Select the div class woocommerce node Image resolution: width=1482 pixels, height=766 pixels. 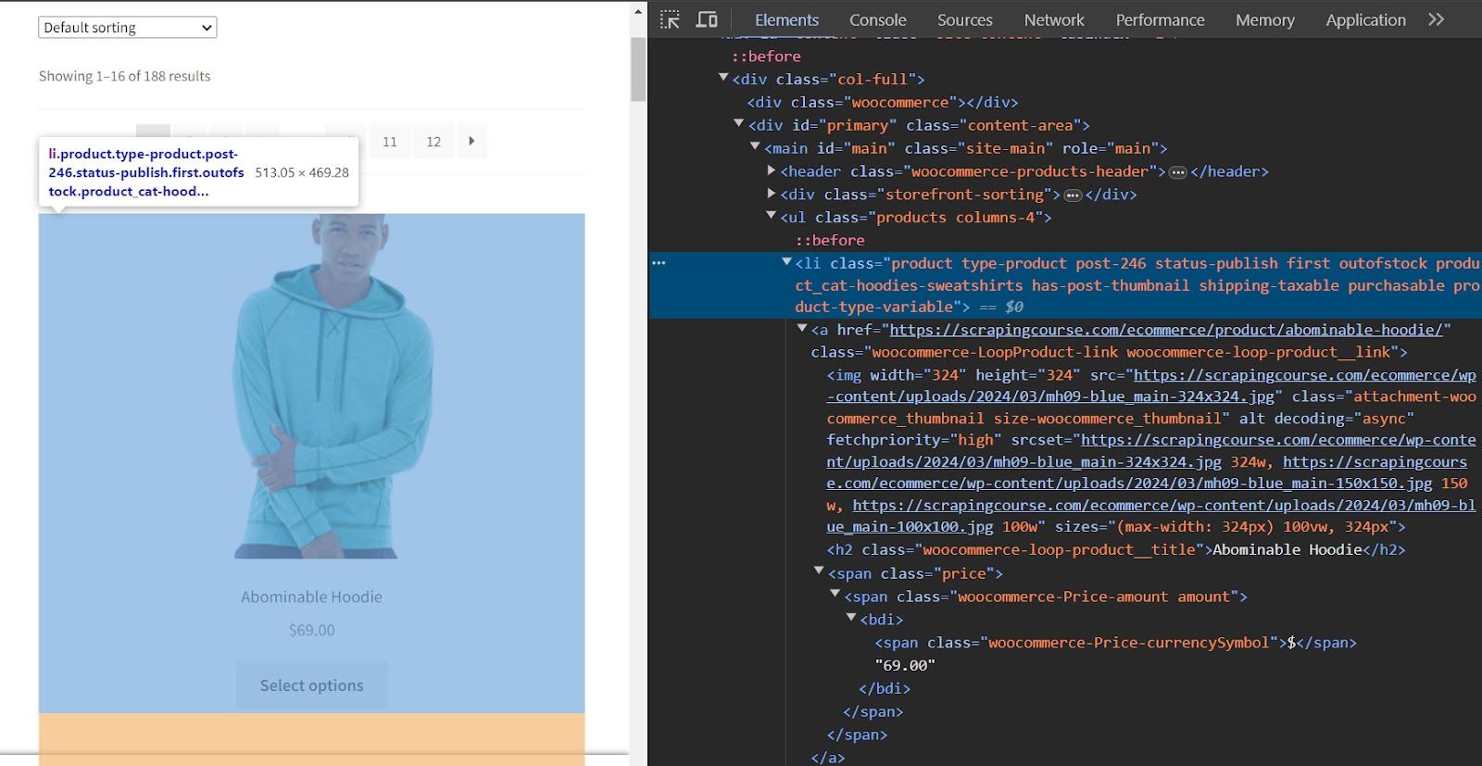coord(883,103)
